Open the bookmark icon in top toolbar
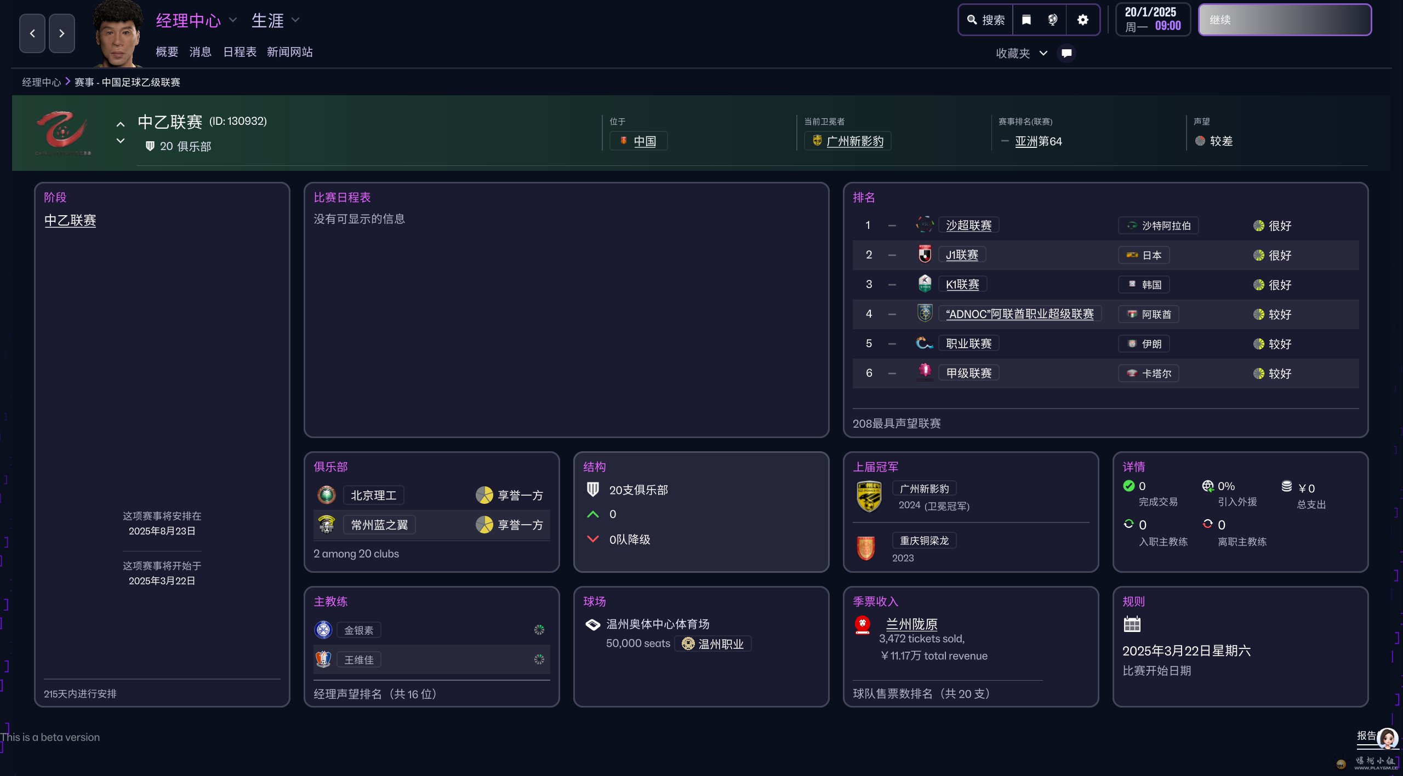 click(1026, 20)
